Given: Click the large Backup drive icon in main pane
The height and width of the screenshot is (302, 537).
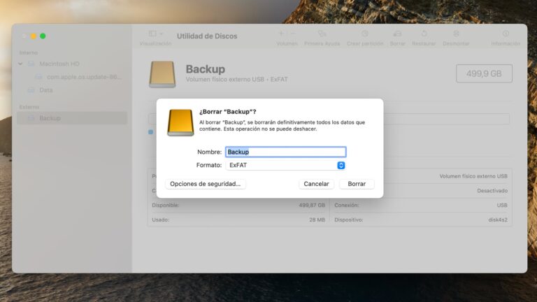Looking at the screenshot, I should 162,74.
